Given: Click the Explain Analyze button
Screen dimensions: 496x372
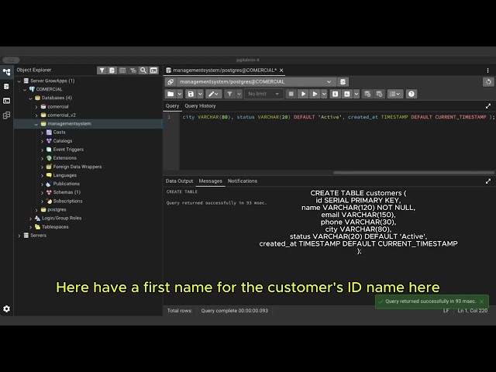Looking at the screenshot, I should pyautogui.click(x=347, y=94).
